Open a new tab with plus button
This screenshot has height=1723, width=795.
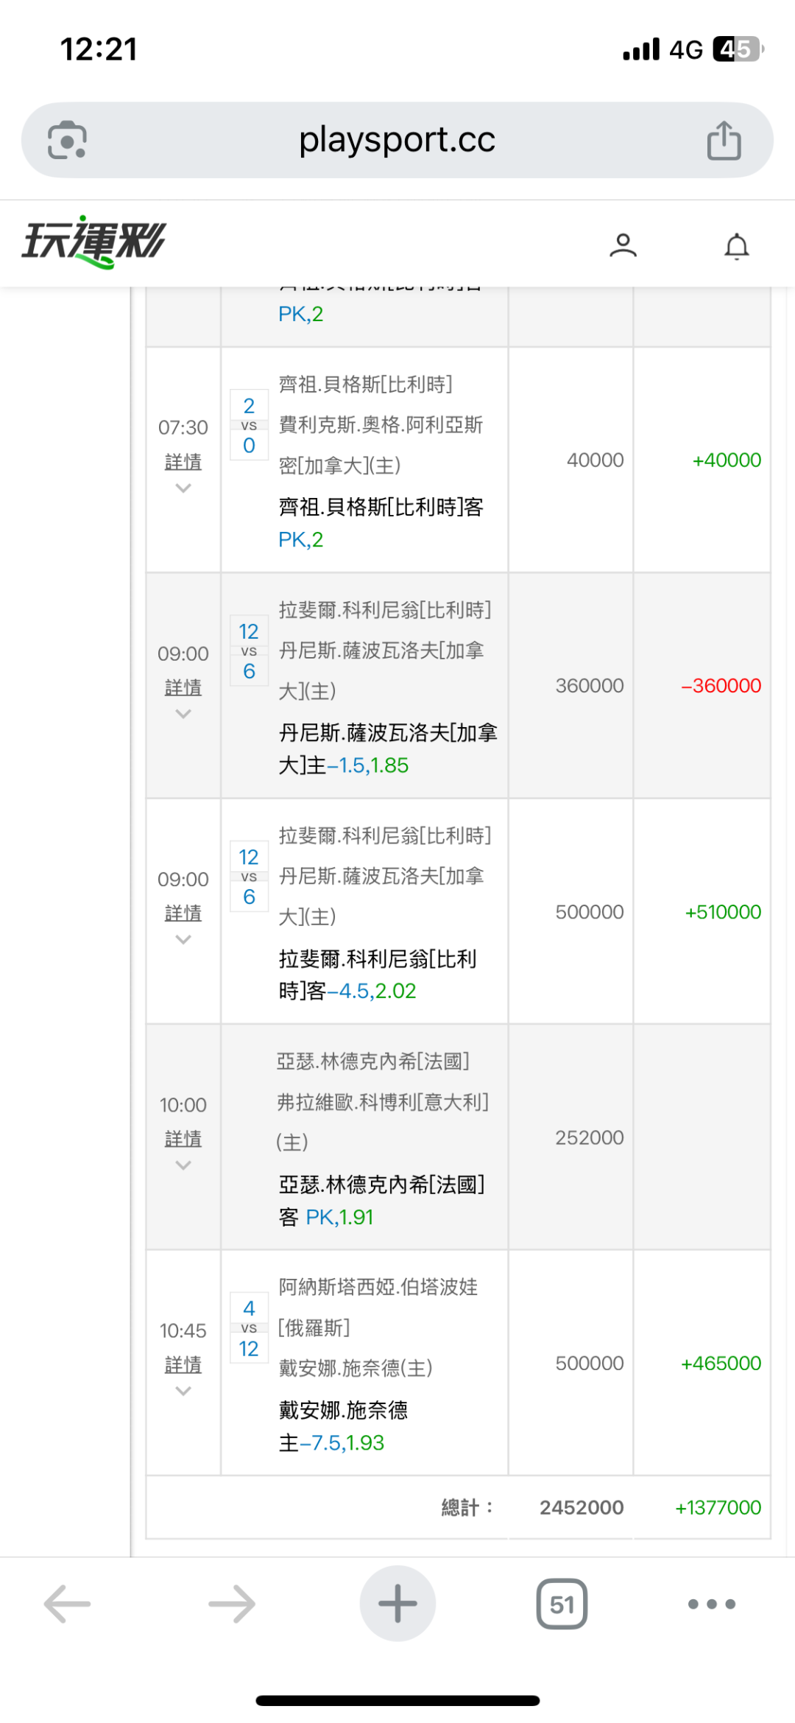[397, 1604]
